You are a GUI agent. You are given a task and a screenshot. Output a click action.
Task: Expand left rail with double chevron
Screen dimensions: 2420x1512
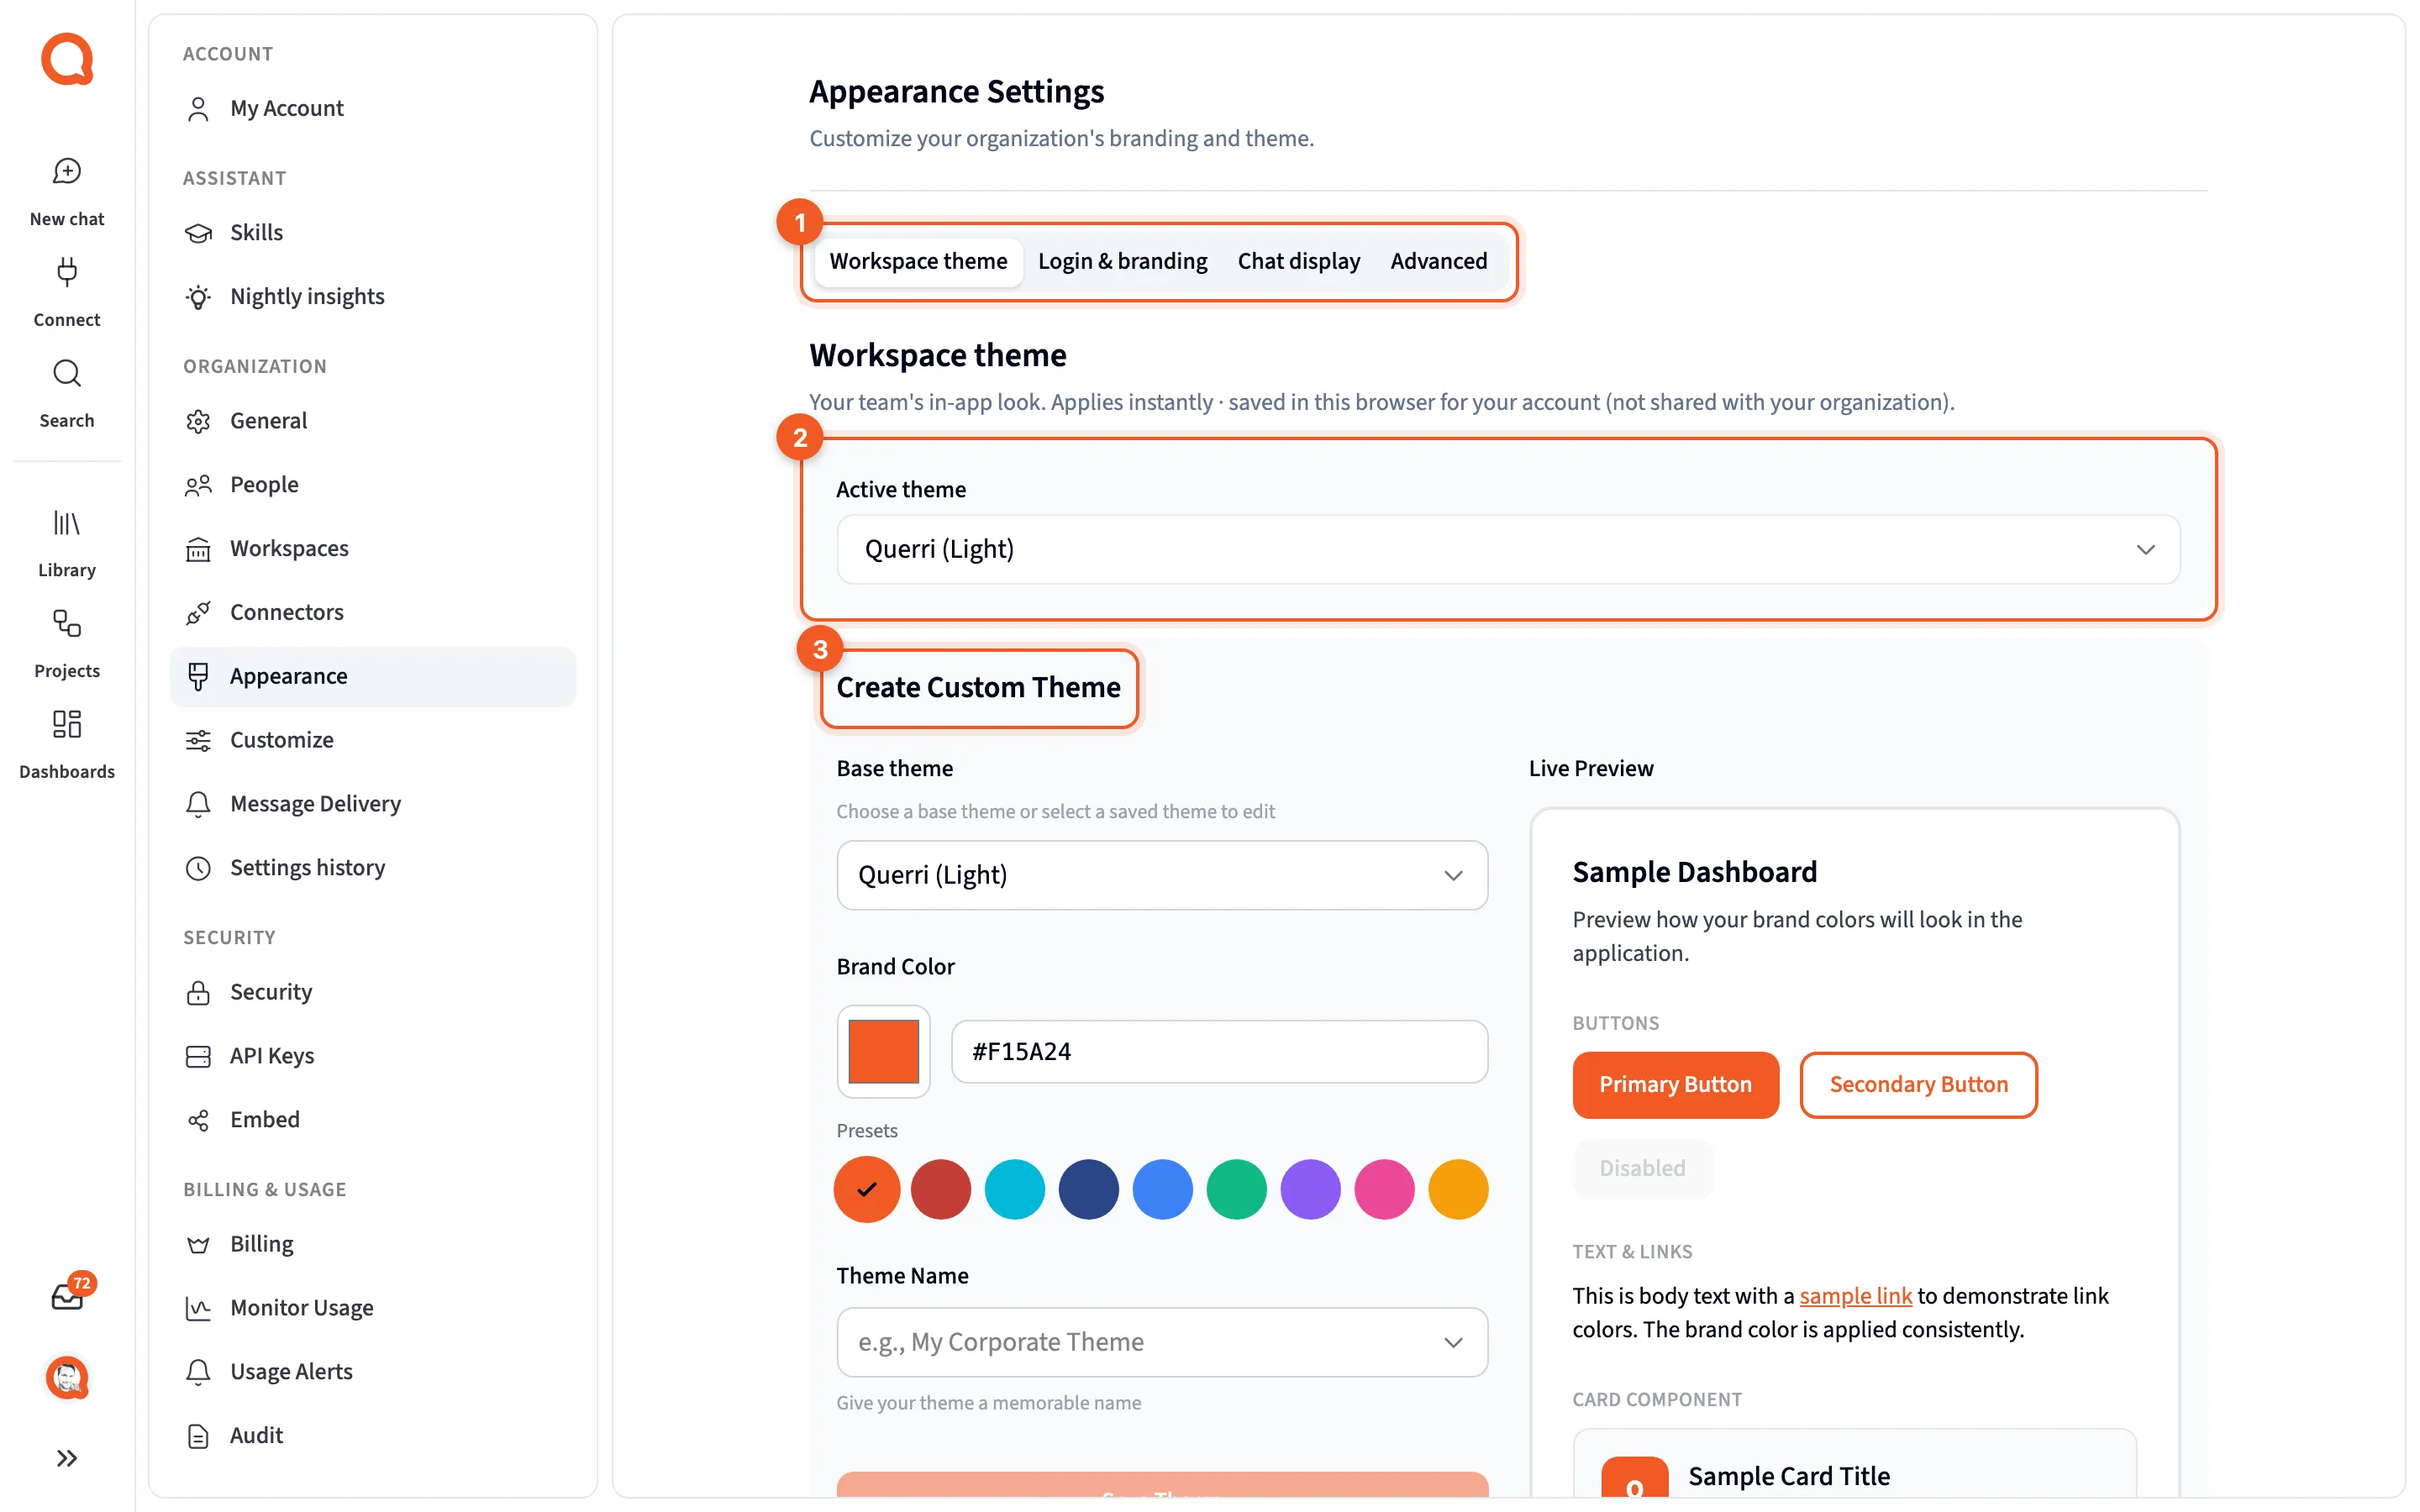tap(67, 1458)
